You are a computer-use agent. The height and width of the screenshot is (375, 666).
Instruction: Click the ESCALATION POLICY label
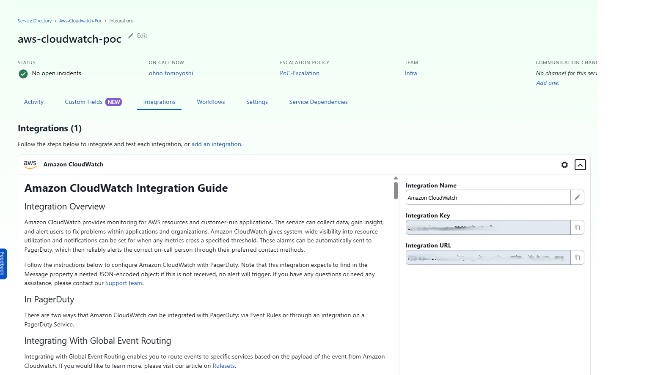point(304,62)
